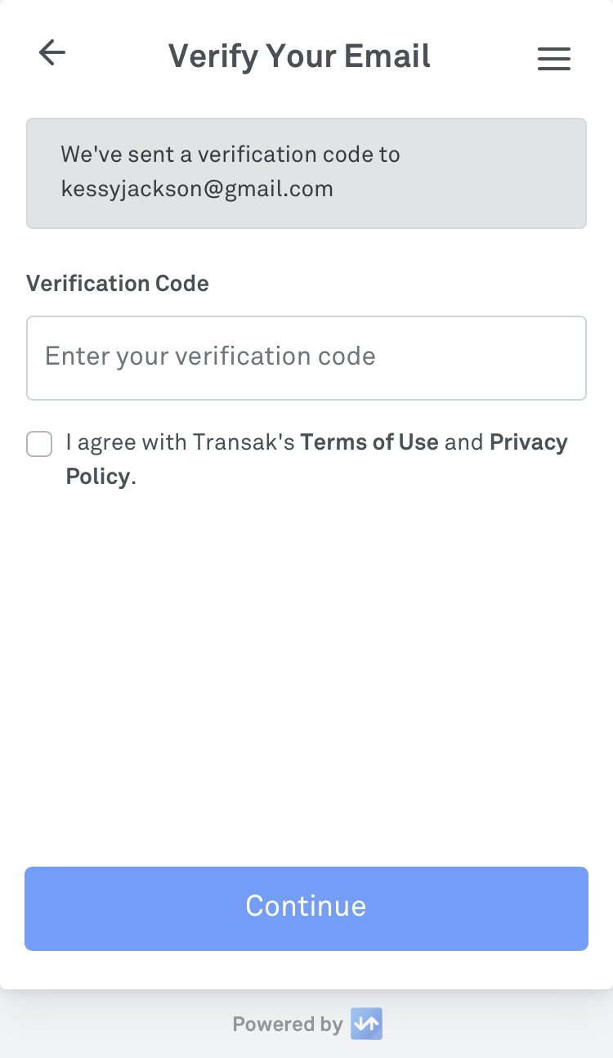Image resolution: width=613 pixels, height=1058 pixels.
Task: Click the "We've sent a verification code" text
Action: [230, 155]
